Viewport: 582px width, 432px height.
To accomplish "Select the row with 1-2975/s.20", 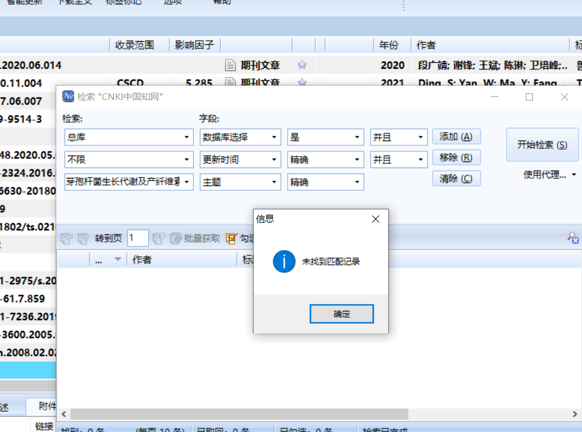I will click(x=28, y=281).
